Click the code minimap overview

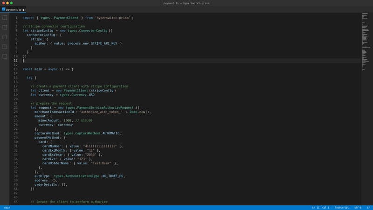366,42
